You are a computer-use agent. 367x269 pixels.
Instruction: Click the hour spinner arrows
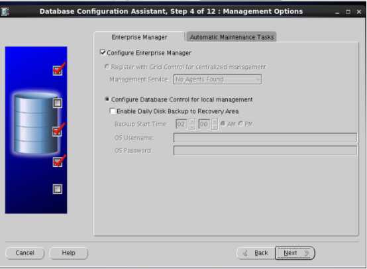[x=192, y=124]
